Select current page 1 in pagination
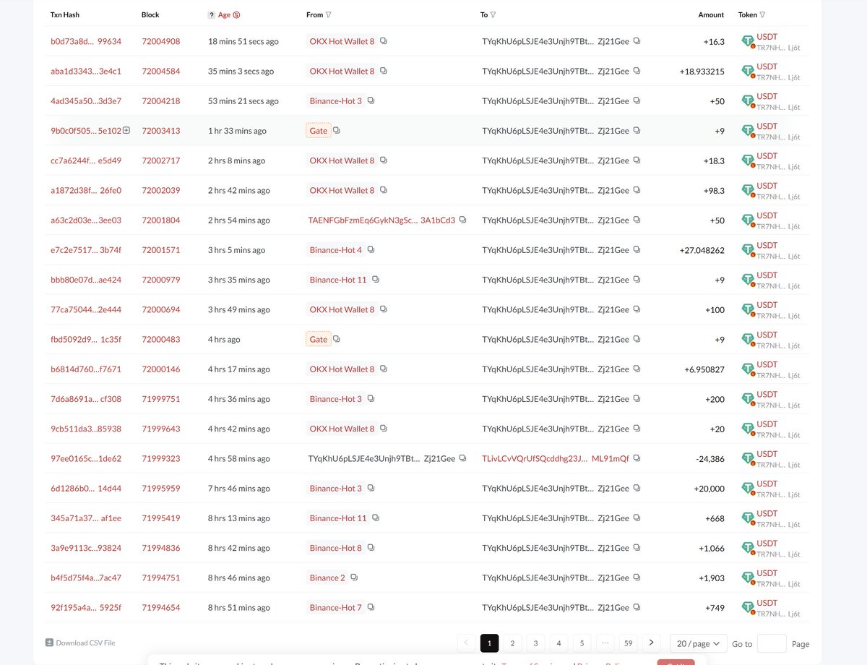This screenshot has height=665, width=867. 489,643
